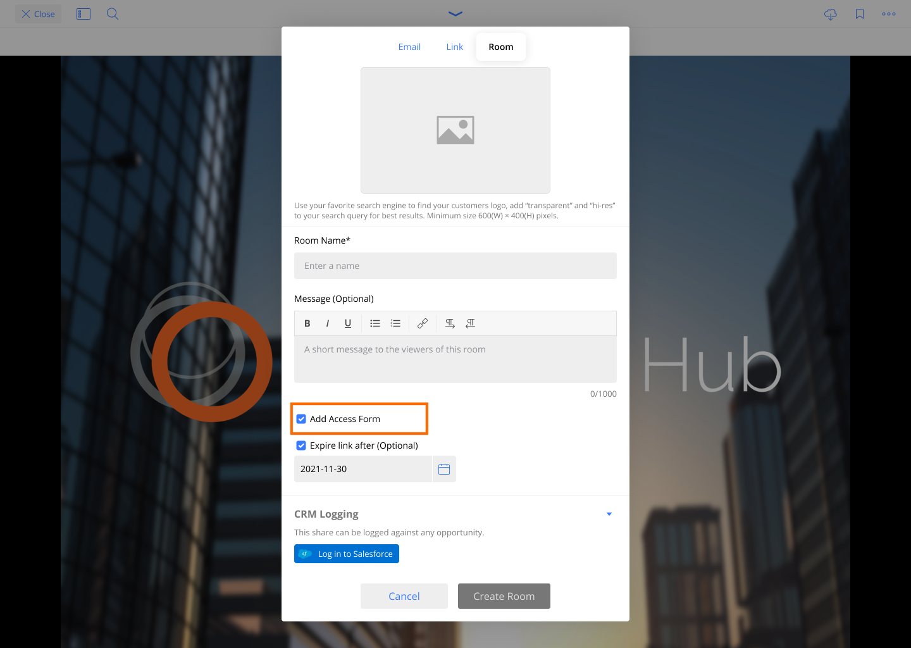Disable Expire link after option
The height and width of the screenshot is (648, 911).
[x=302, y=445]
